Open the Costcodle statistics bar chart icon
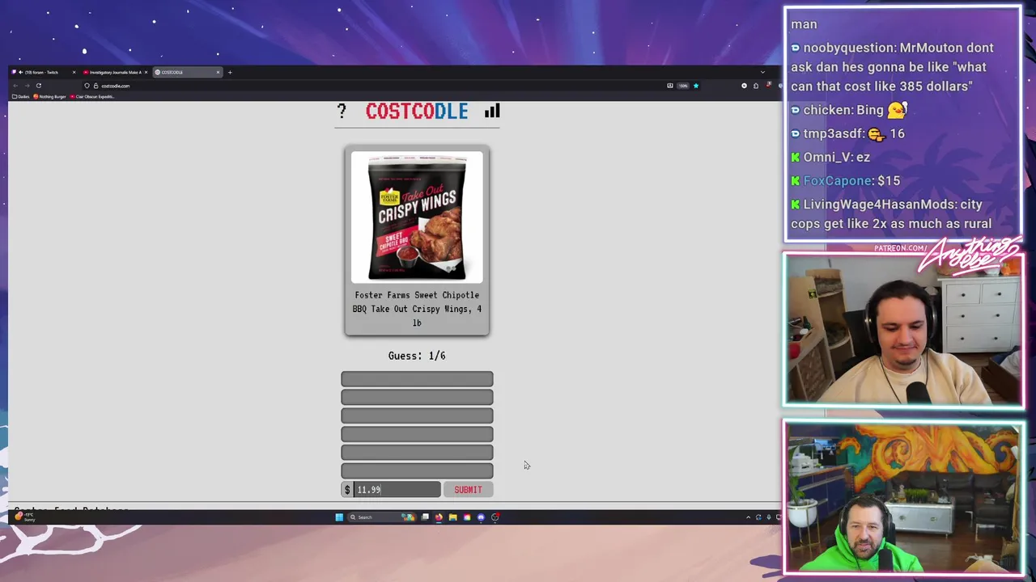This screenshot has height=582, width=1036. 492,111
